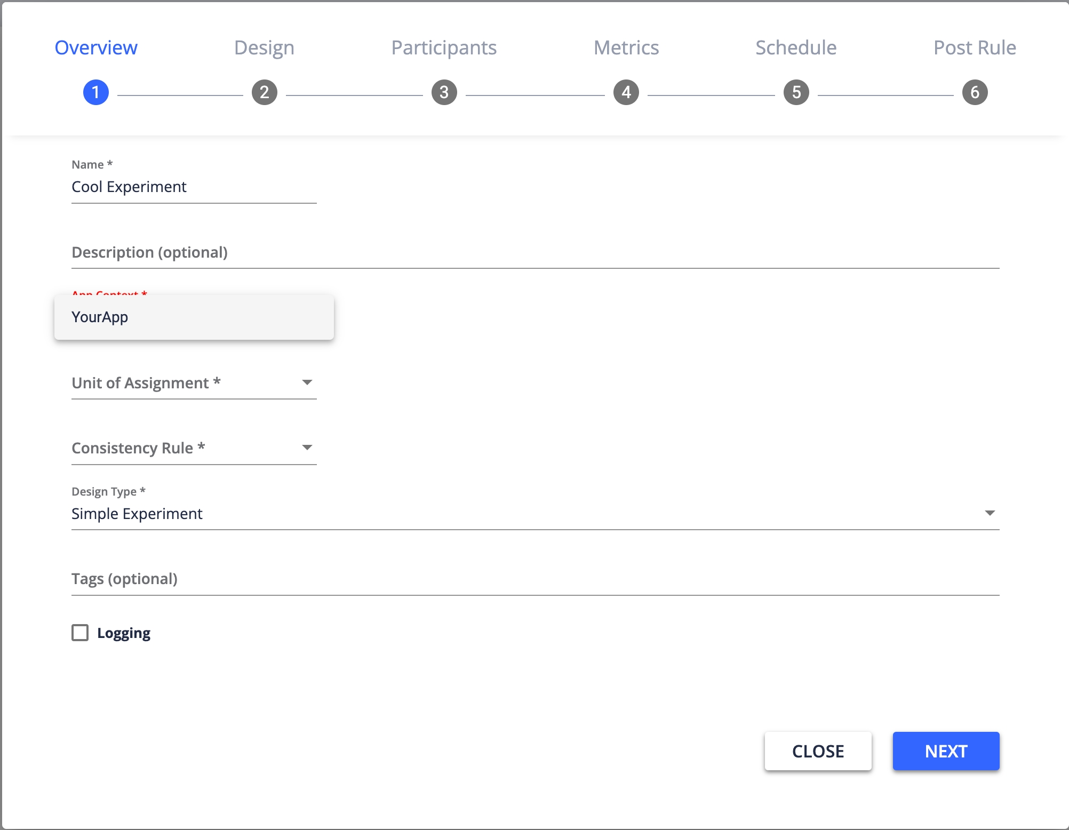Go to the Participants tab label
Viewport: 1069px width, 830px height.
point(444,48)
